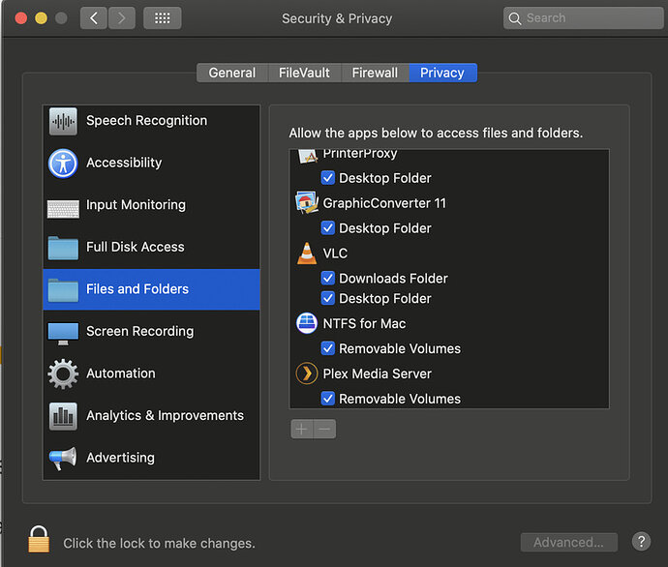Viewport: 668px width, 567px height.
Task: Click the lock icon to make changes
Action: (39, 540)
